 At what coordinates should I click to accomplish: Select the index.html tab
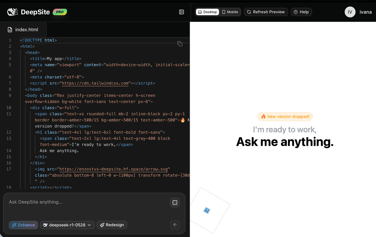pos(23,29)
